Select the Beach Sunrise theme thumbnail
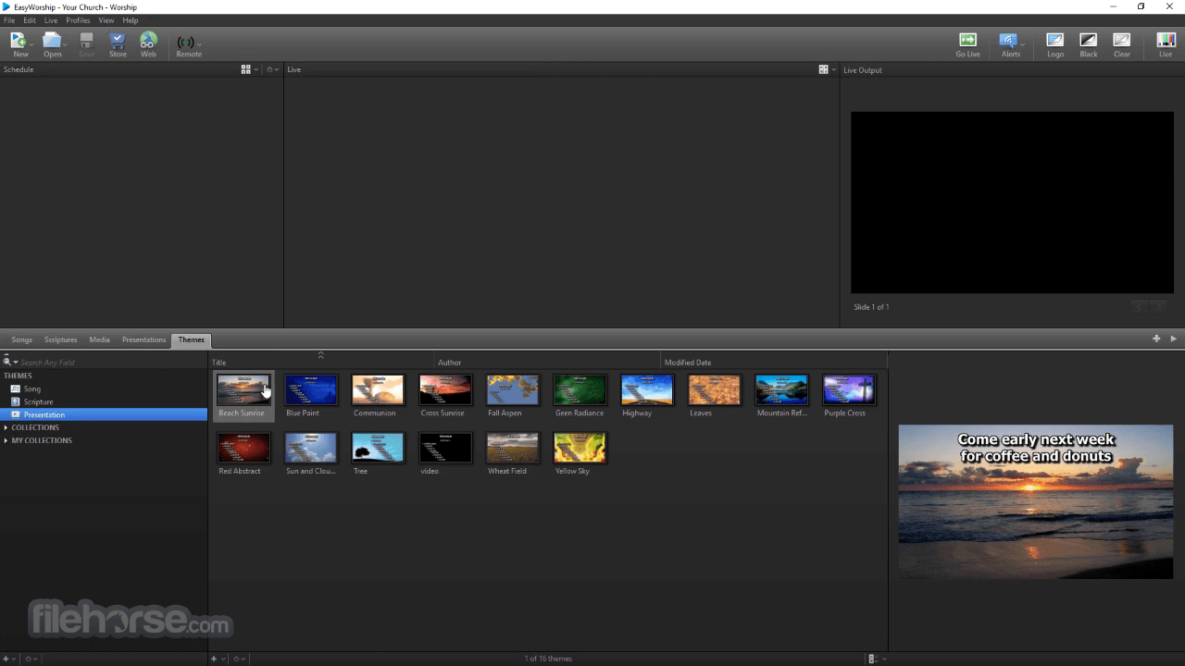Screen dimensions: 1185x666 click(243, 389)
